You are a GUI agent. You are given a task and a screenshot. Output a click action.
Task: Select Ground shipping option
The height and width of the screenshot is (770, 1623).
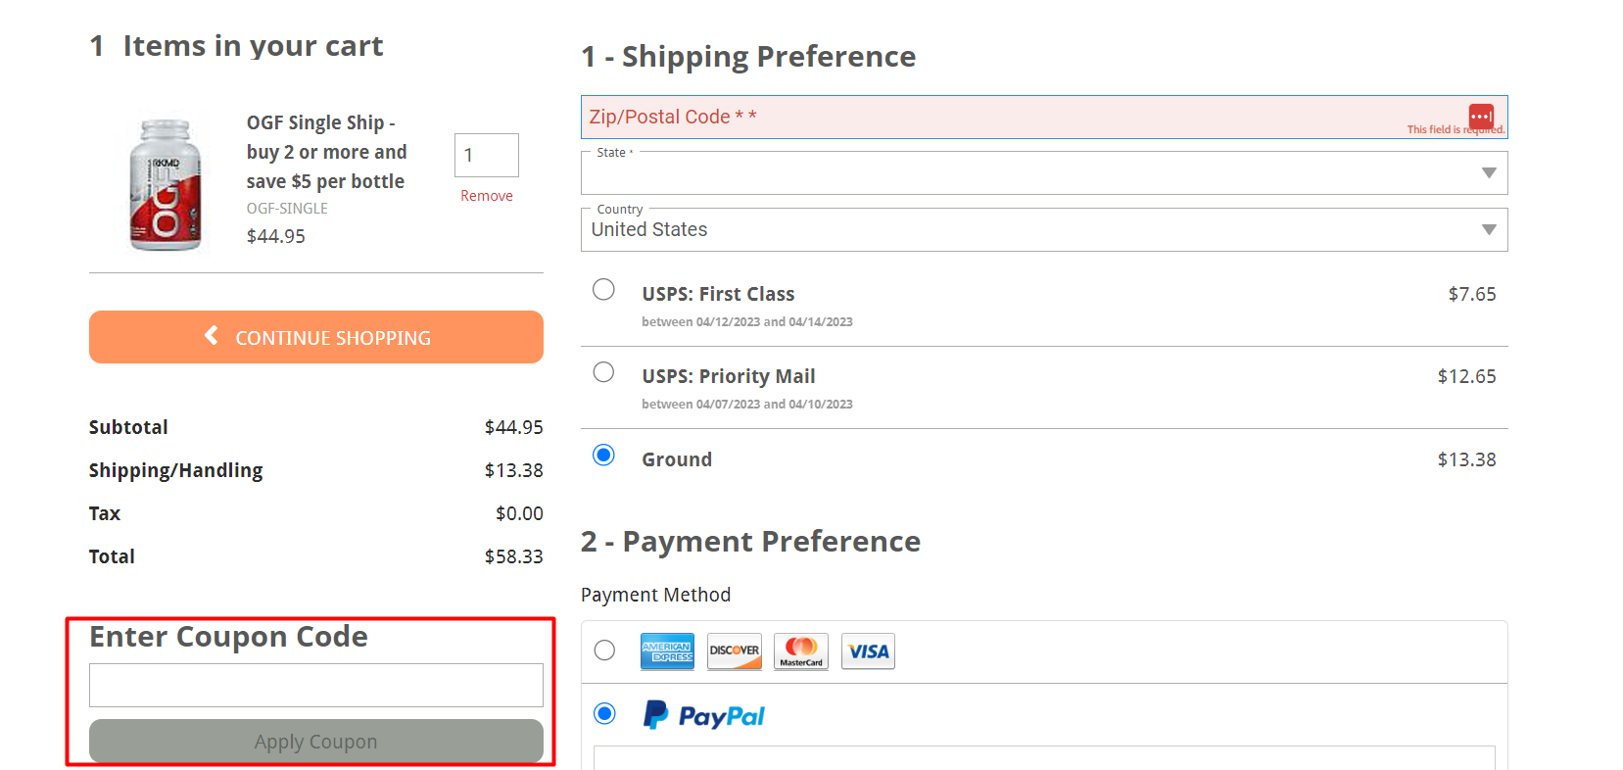click(603, 455)
